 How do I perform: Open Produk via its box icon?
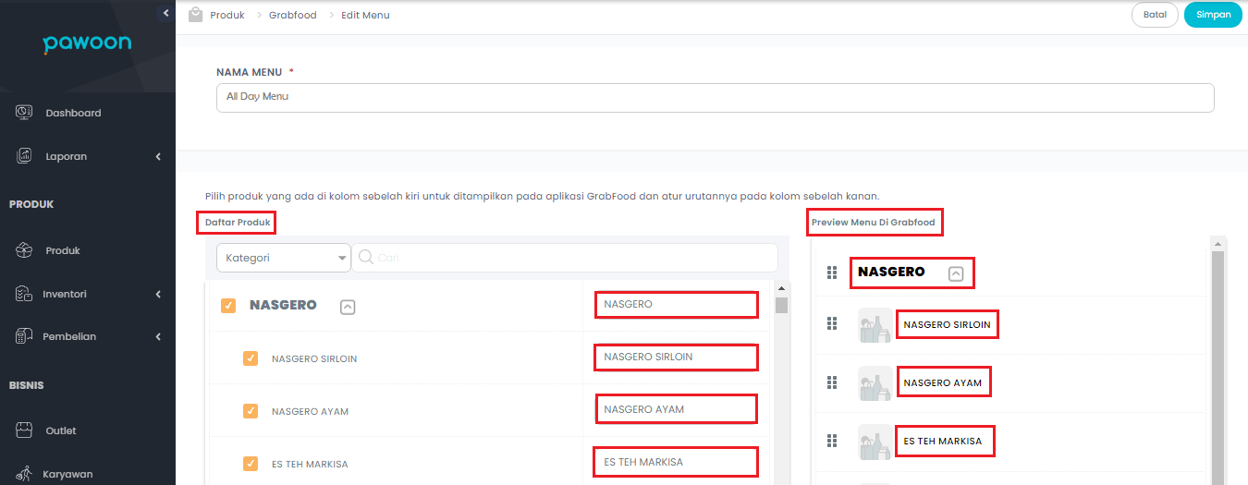[25, 250]
